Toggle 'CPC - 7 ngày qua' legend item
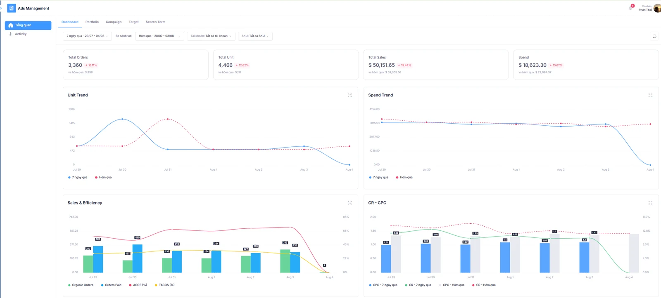Screen dimensions: 661x298 click(383, 285)
